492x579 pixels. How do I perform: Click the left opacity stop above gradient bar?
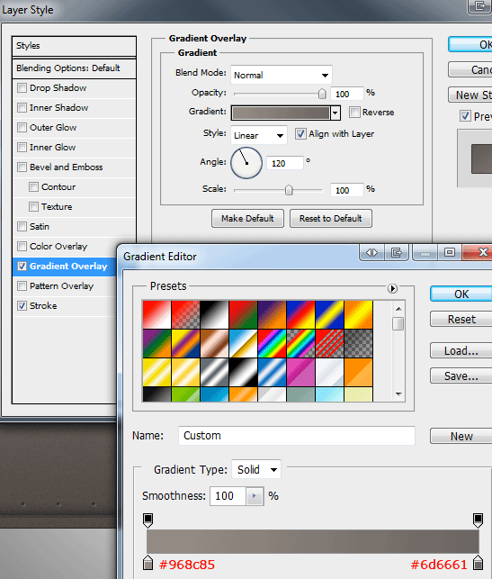(148, 520)
